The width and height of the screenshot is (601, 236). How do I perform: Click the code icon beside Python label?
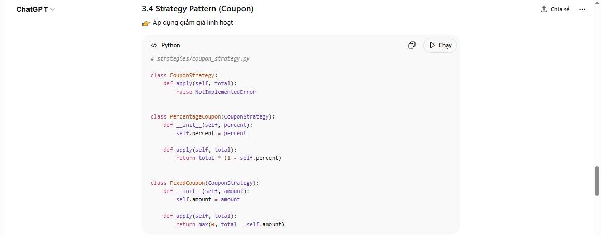coord(154,46)
